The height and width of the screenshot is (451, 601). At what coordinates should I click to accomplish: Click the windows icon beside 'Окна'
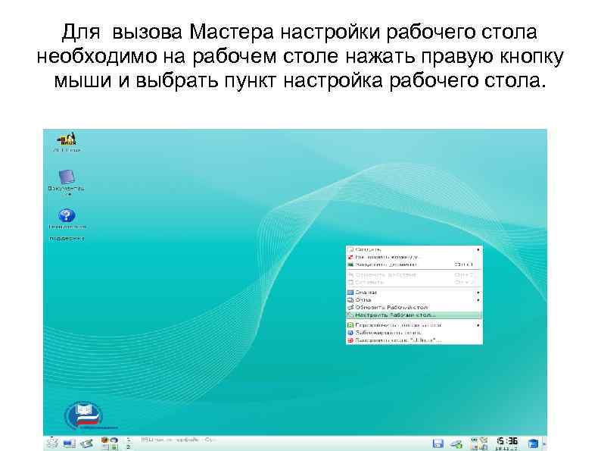[350, 299]
